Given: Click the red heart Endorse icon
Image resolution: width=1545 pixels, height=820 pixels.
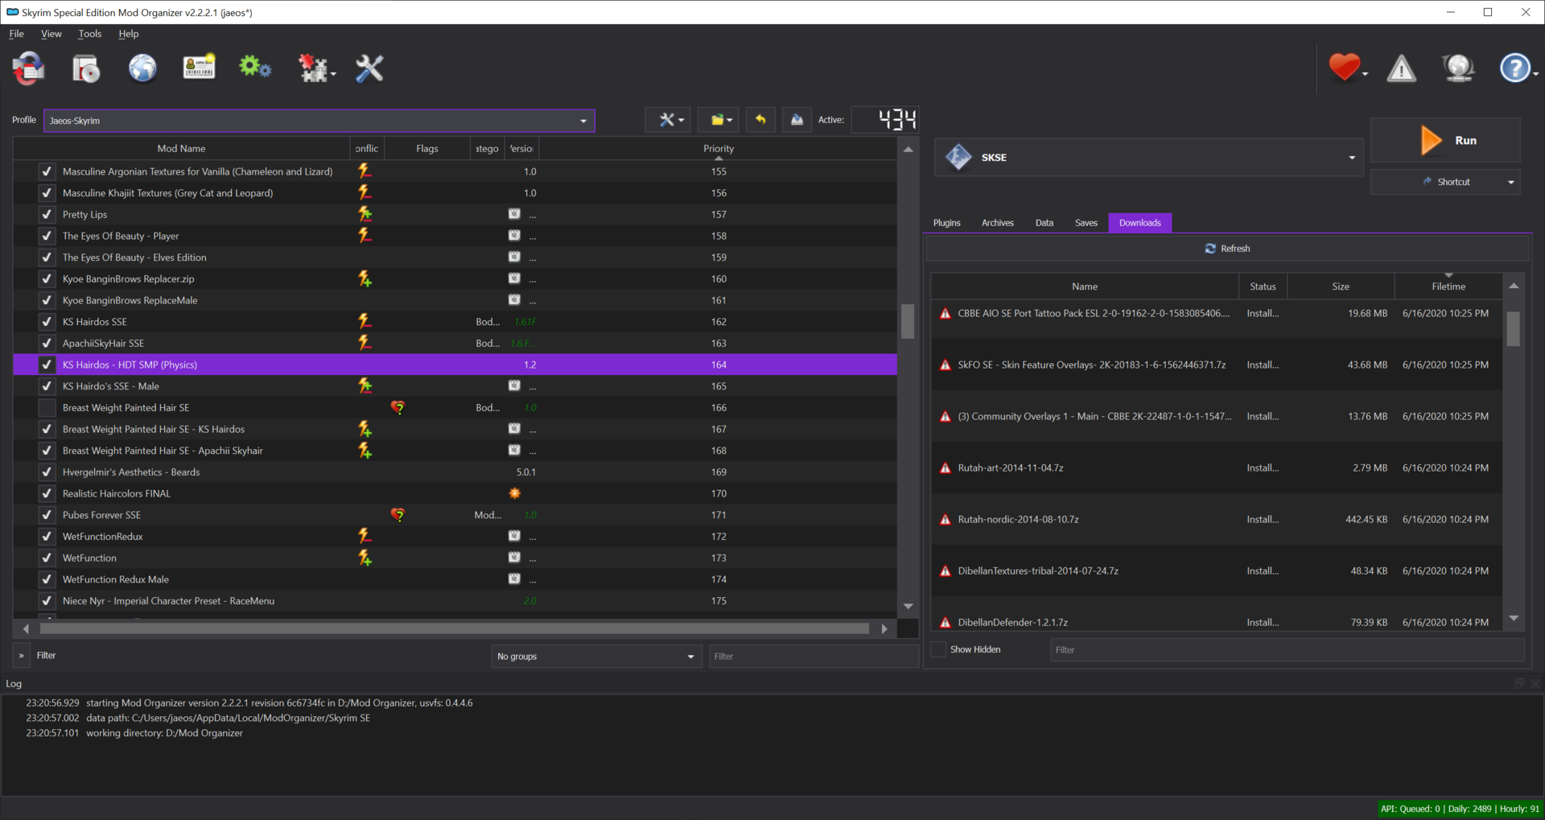Looking at the screenshot, I should click(1345, 68).
